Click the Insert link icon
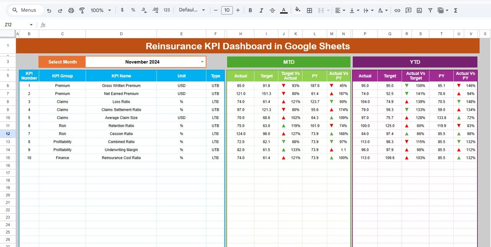 tap(397, 10)
